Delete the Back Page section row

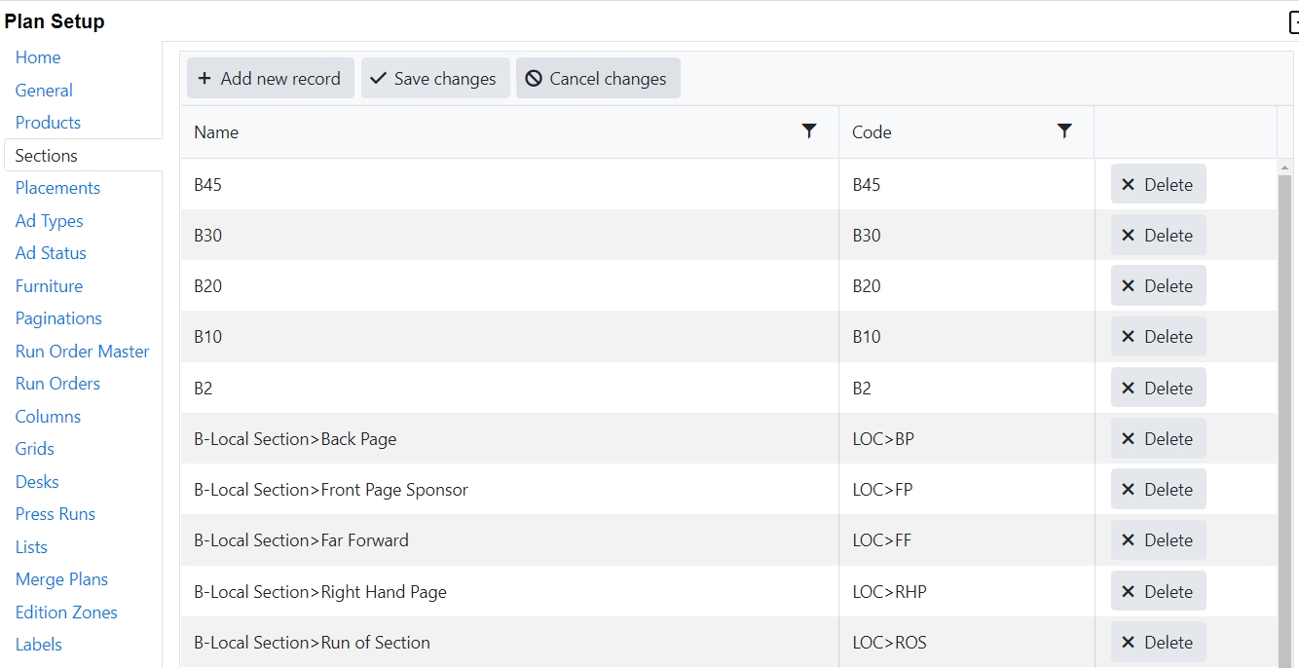1158,439
